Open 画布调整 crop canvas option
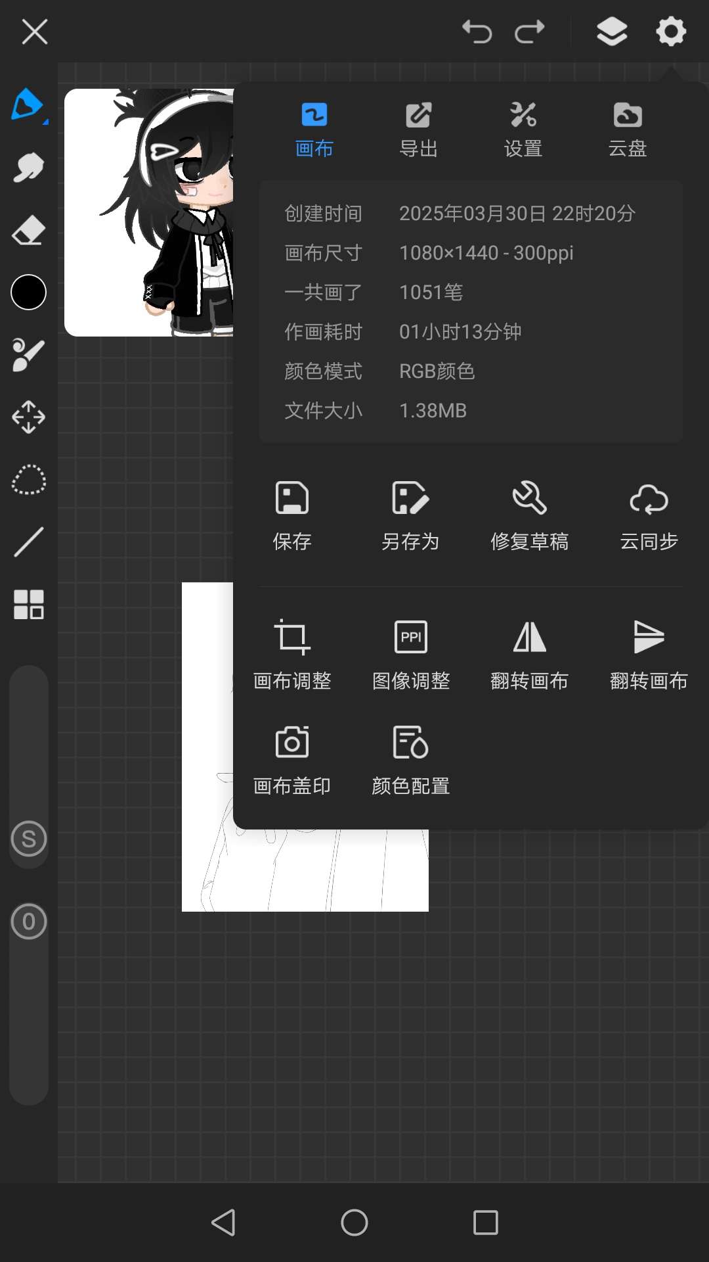Image resolution: width=709 pixels, height=1262 pixels. pos(292,654)
